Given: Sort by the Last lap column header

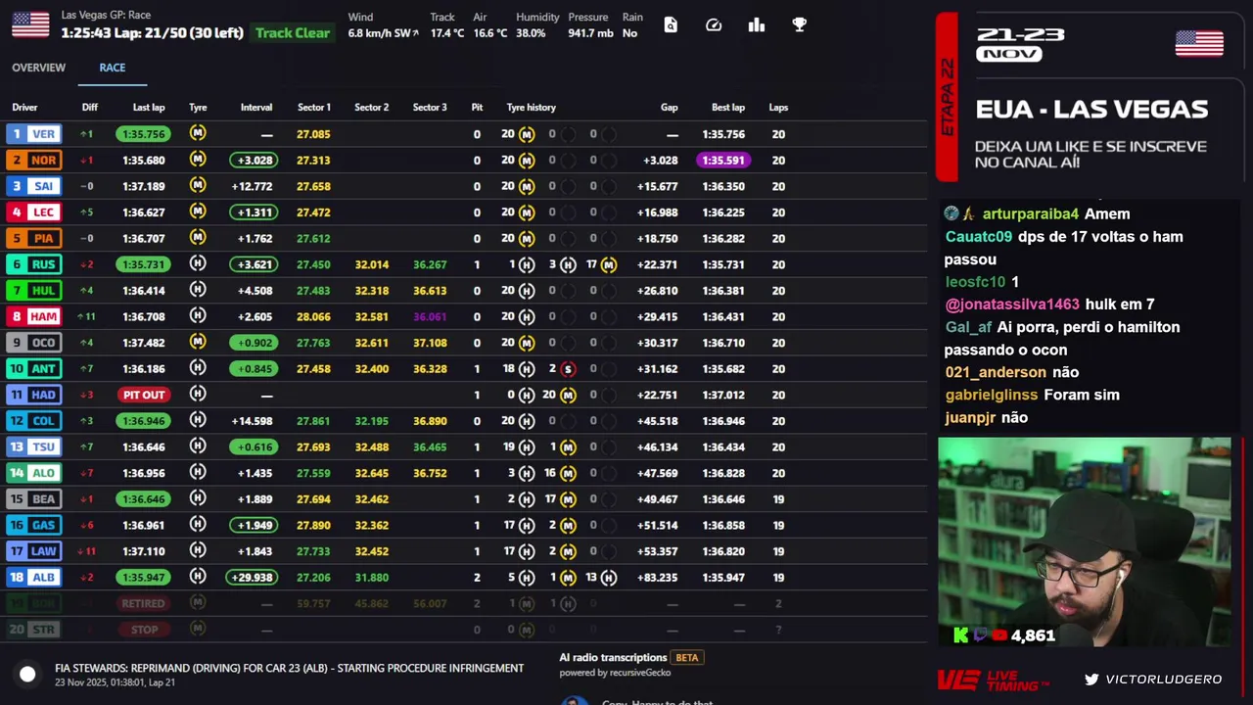Looking at the screenshot, I should pyautogui.click(x=149, y=108).
